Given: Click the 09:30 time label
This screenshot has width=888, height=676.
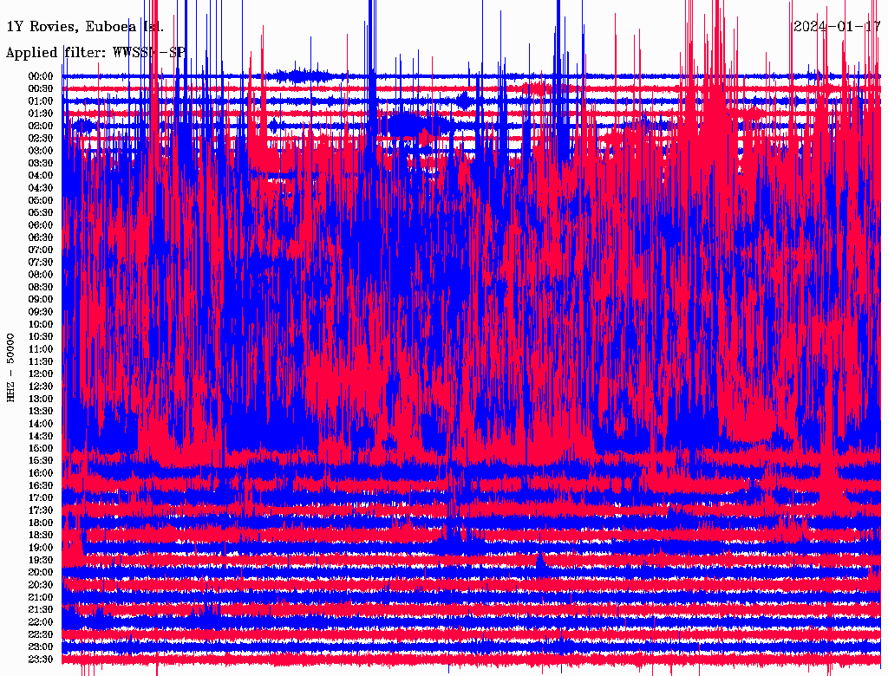Looking at the screenshot, I should 41,312.
